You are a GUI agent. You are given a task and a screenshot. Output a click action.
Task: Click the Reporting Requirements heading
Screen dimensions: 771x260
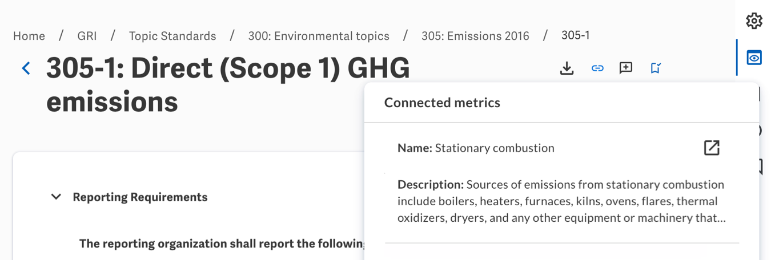[x=140, y=197]
